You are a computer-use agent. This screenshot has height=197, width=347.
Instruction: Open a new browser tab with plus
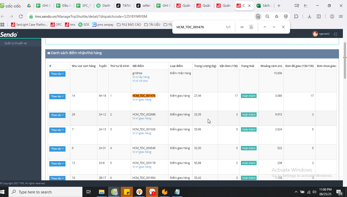point(279,6)
